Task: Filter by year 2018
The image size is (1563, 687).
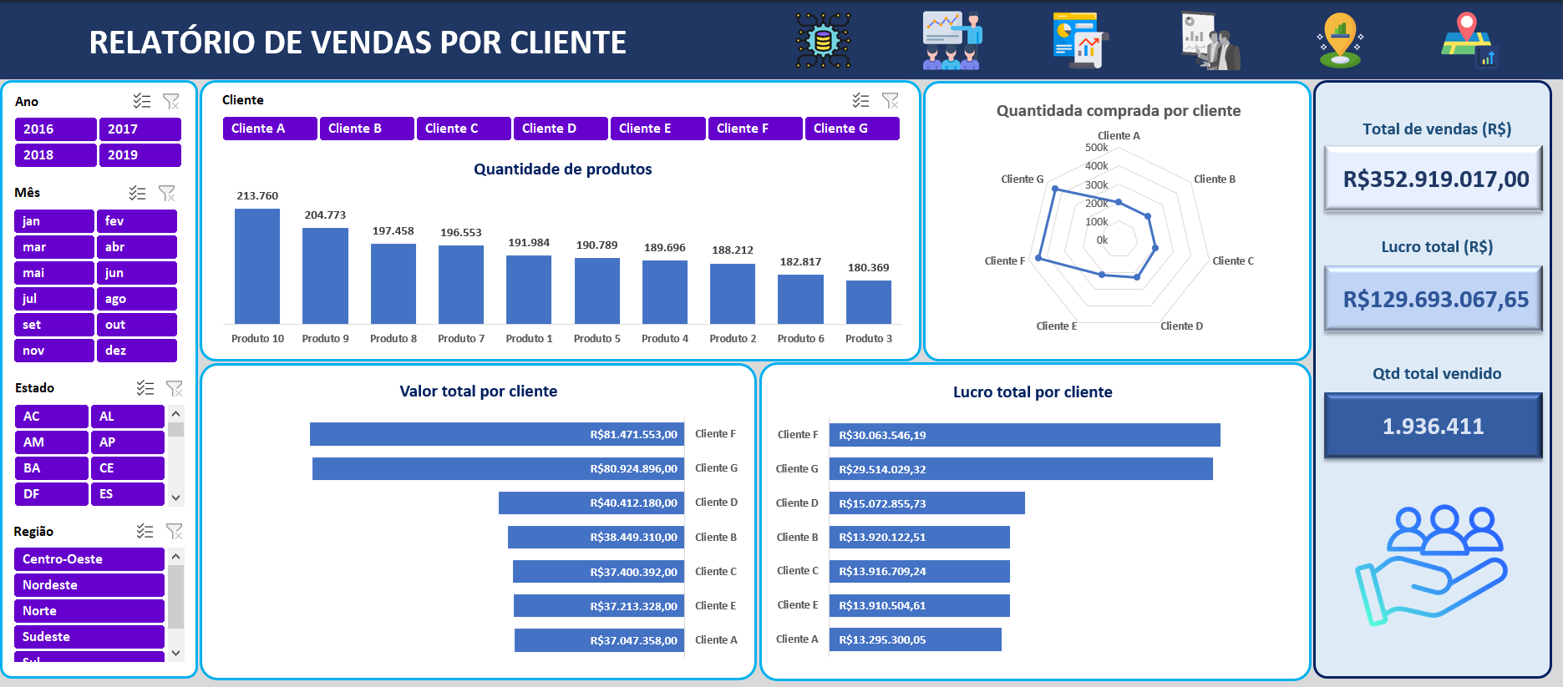Action: click(55, 155)
